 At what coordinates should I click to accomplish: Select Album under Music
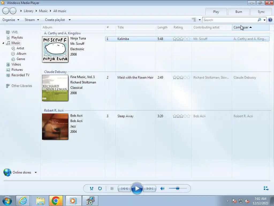(21, 54)
